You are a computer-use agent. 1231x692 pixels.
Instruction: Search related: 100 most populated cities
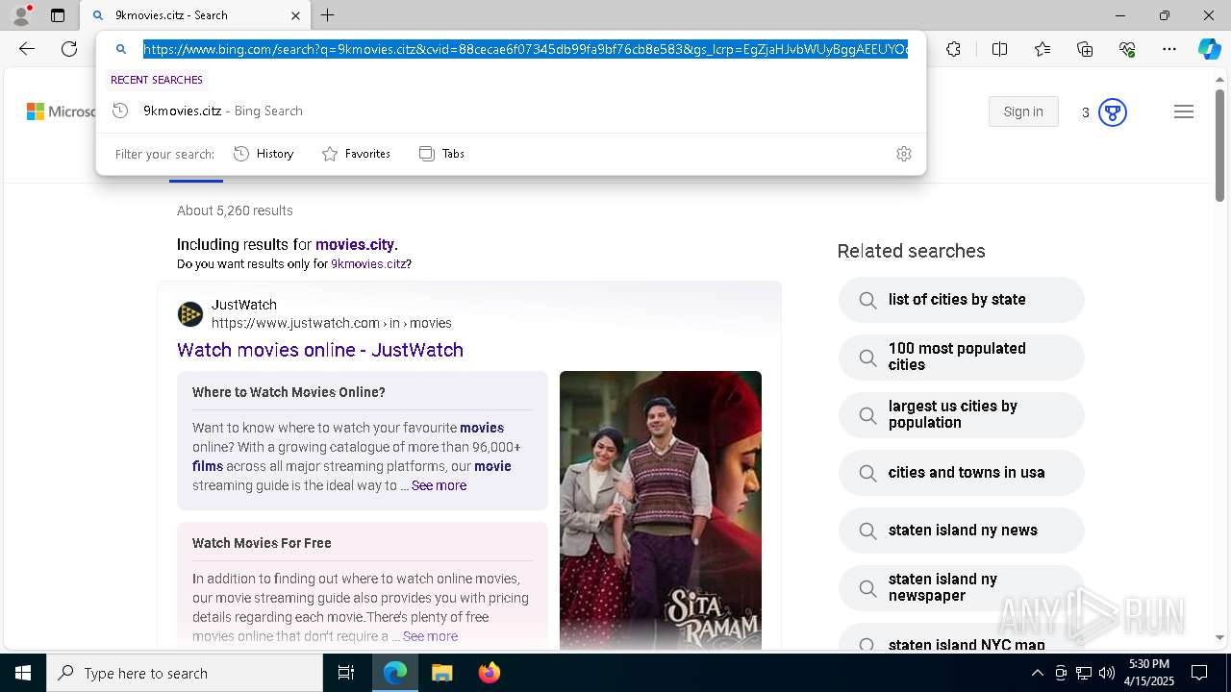[961, 357]
